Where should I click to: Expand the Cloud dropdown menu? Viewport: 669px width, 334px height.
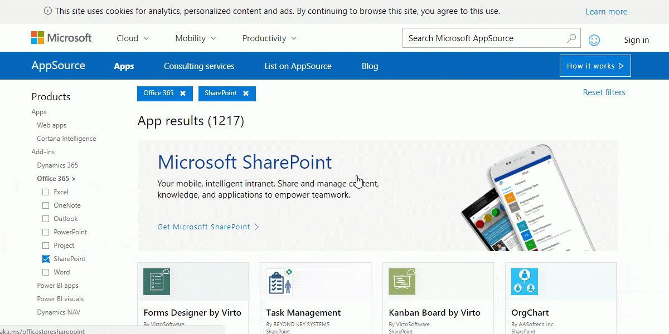tap(133, 38)
